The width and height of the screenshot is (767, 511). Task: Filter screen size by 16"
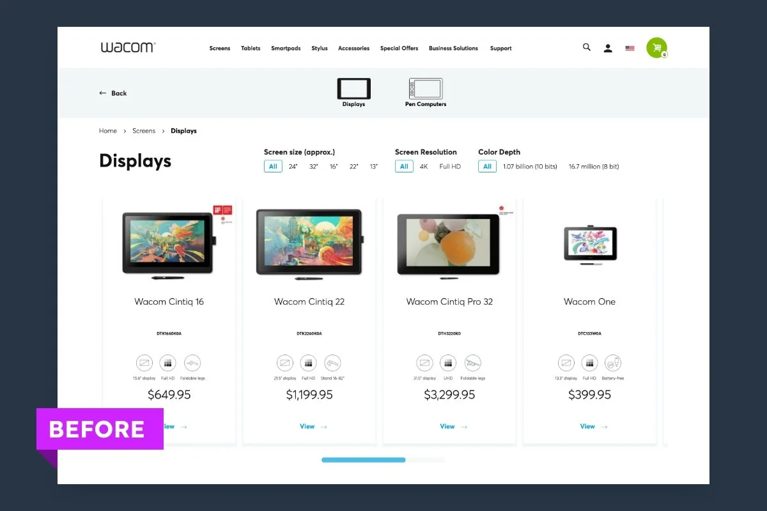pyautogui.click(x=334, y=166)
